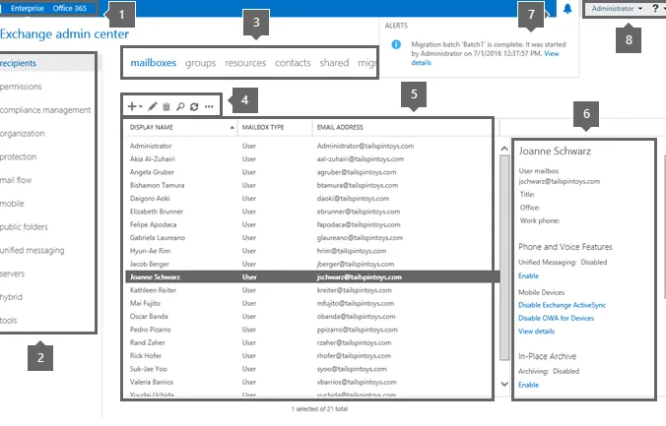Open hybrid in the left navigation
This screenshot has width=666, height=426.
click(11, 297)
